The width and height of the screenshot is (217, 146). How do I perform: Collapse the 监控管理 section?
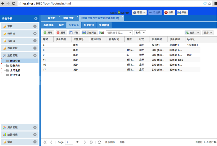click(35, 55)
